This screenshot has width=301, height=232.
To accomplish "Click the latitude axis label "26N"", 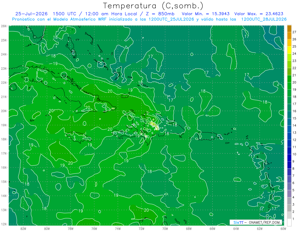I will pos(4,26).
